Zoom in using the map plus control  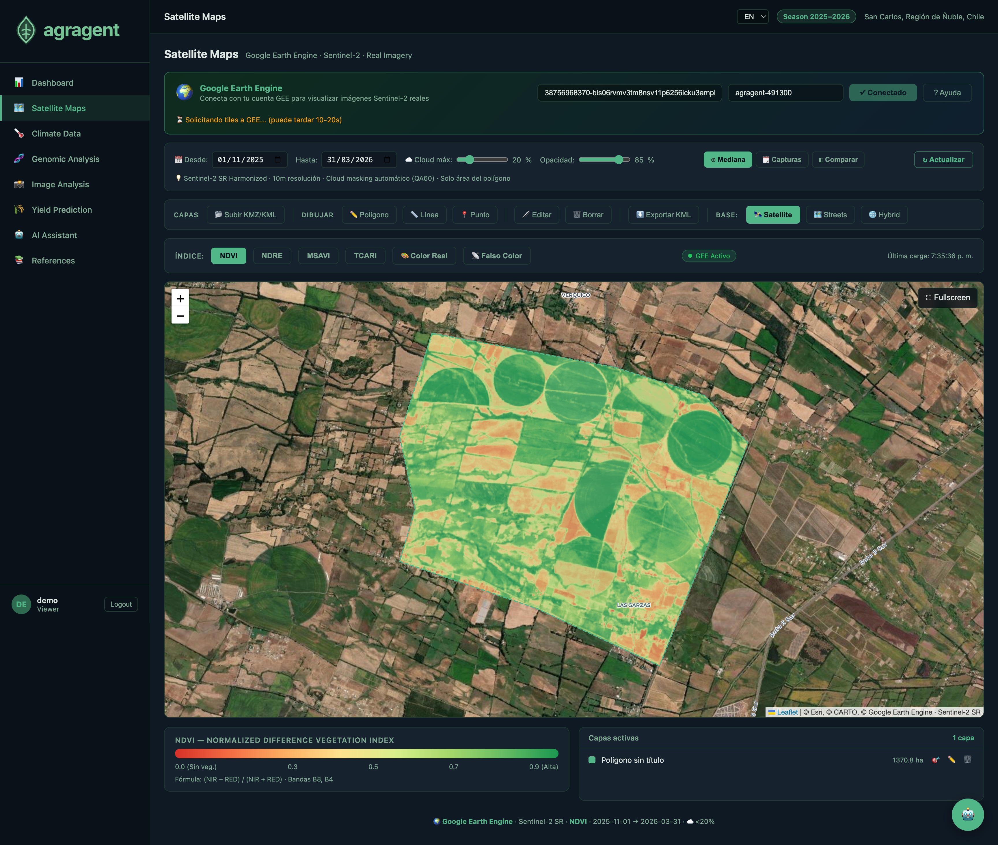click(x=180, y=298)
